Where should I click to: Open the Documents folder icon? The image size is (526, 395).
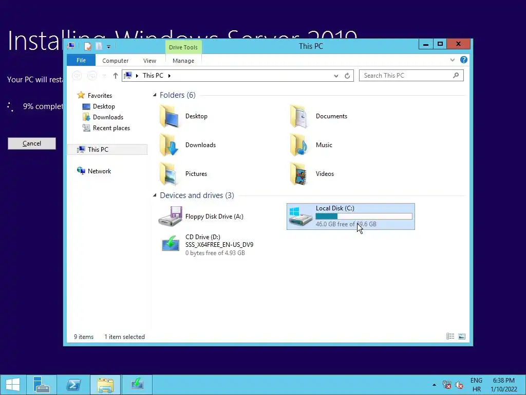click(x=299, y=116)
